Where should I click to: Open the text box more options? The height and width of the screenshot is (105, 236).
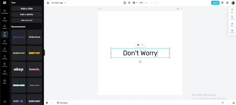pos(142,45)
